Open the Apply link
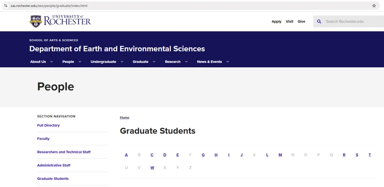 [x=276, y=22]
